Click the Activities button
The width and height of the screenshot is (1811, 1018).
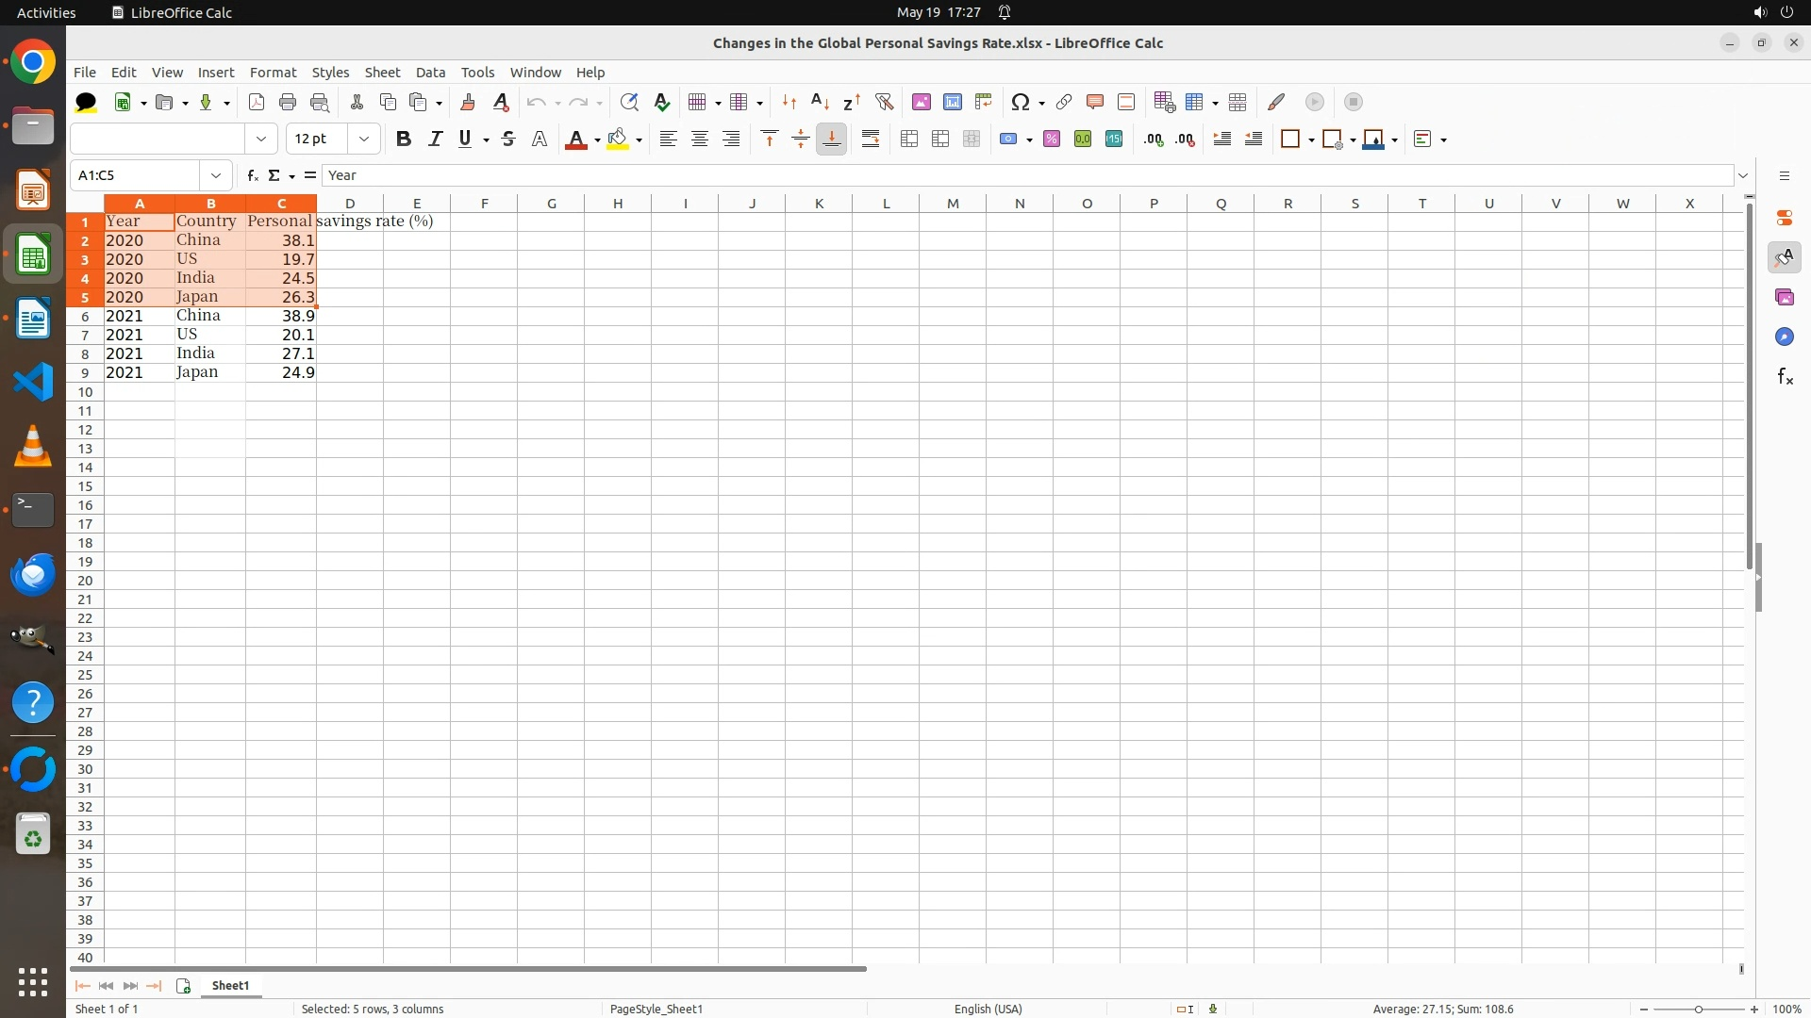point(46,12)
